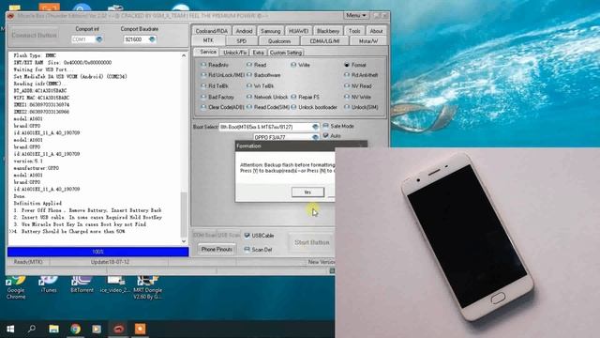Switch to the SPD tab
Image resolution: width=600 pixels, height=338 pixels.
point(242,41)
